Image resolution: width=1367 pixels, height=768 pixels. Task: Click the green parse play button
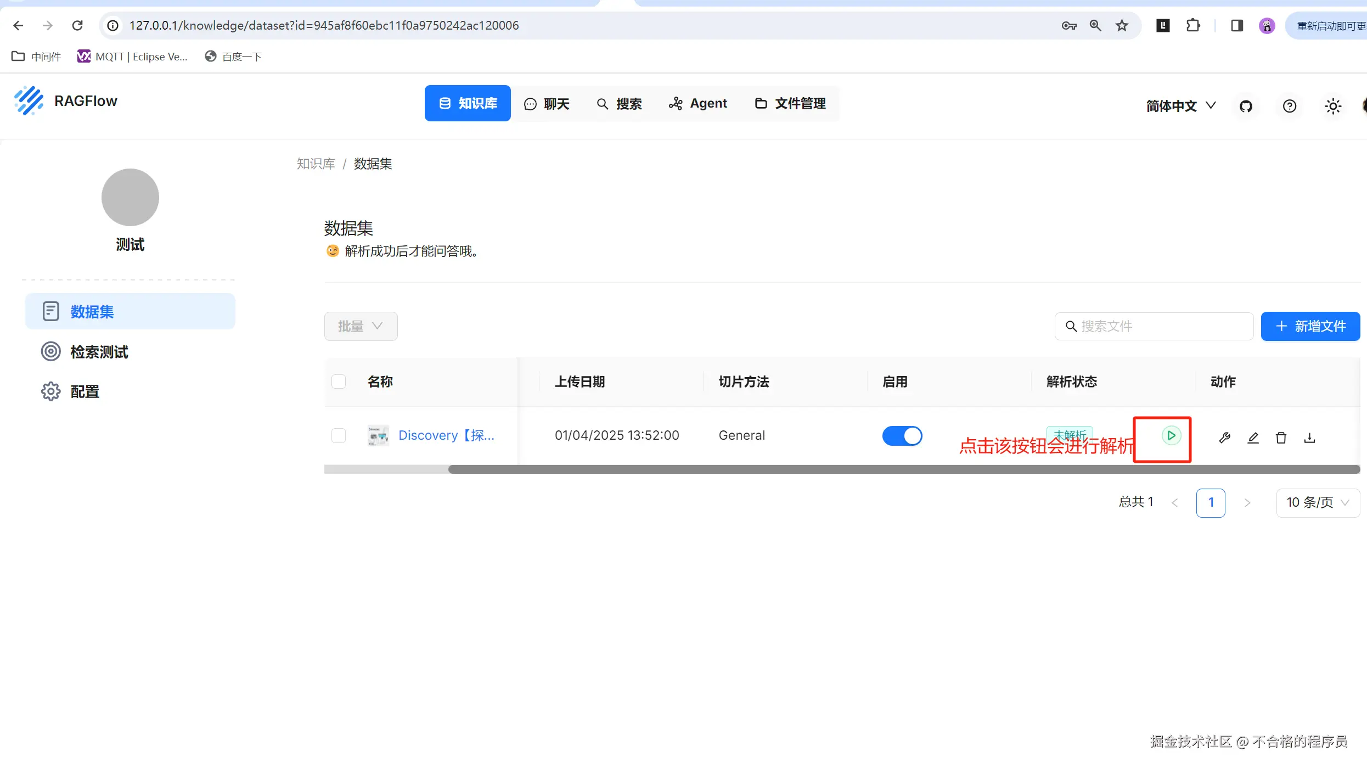[1171, 435]
